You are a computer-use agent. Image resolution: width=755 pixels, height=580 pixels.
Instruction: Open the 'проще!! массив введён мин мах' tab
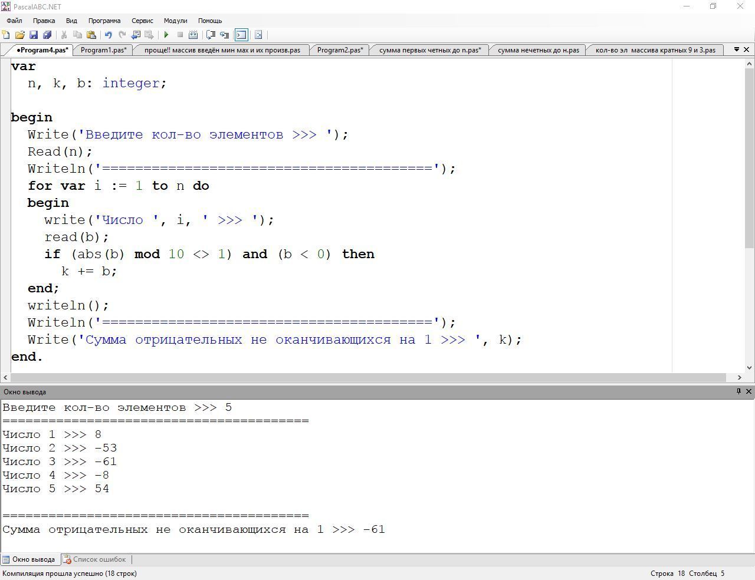point(222,50)
